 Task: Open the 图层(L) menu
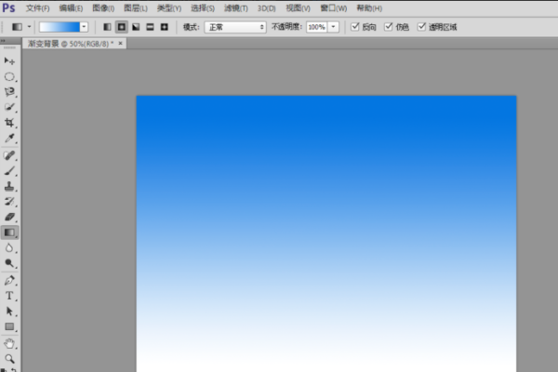click(136, 7)
